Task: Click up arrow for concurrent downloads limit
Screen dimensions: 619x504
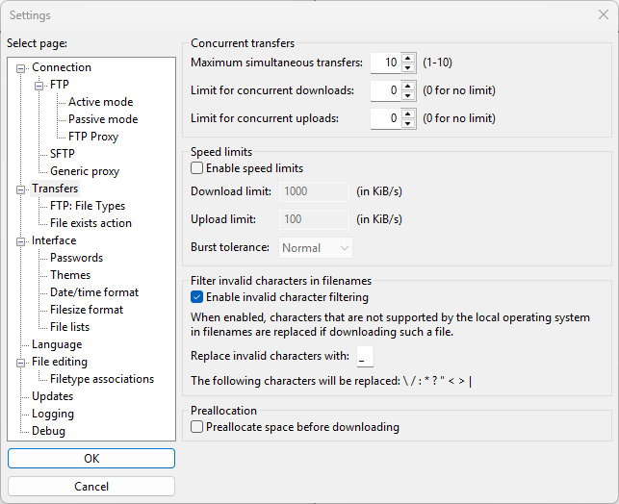Action: 408,86
